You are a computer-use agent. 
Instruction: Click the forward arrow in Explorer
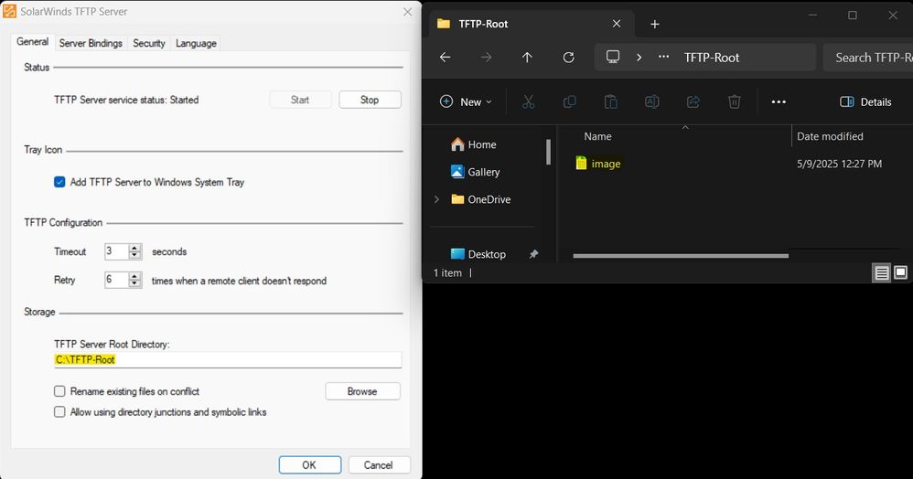coord(486,57)
